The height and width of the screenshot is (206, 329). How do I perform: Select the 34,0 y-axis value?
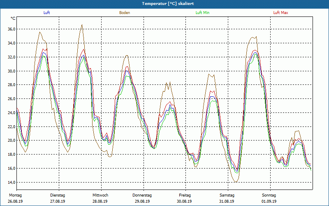[x=12, y=43]
